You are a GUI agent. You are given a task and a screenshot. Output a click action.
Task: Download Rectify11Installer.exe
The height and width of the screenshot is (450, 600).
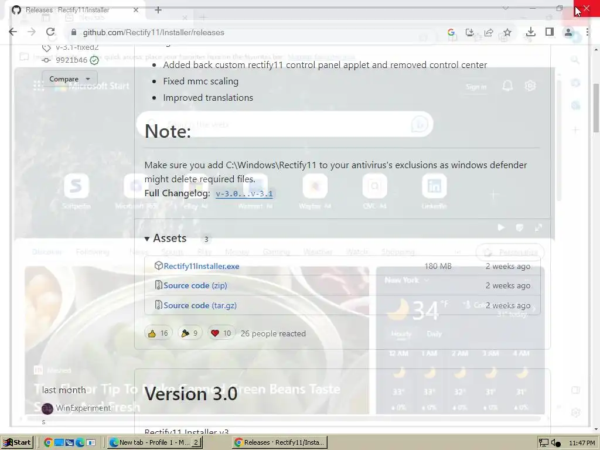[x=202, y=267]
